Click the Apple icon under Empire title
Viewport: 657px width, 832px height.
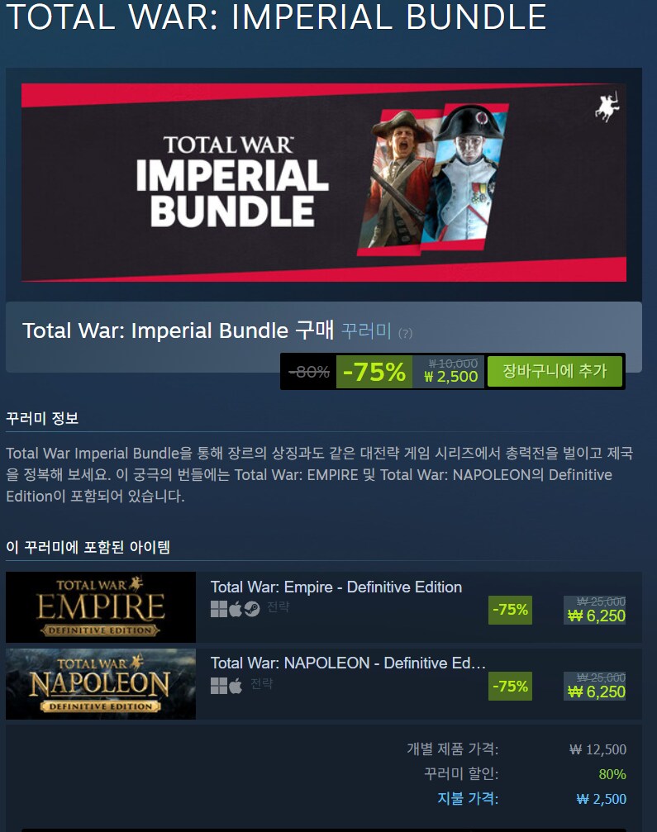235,609
